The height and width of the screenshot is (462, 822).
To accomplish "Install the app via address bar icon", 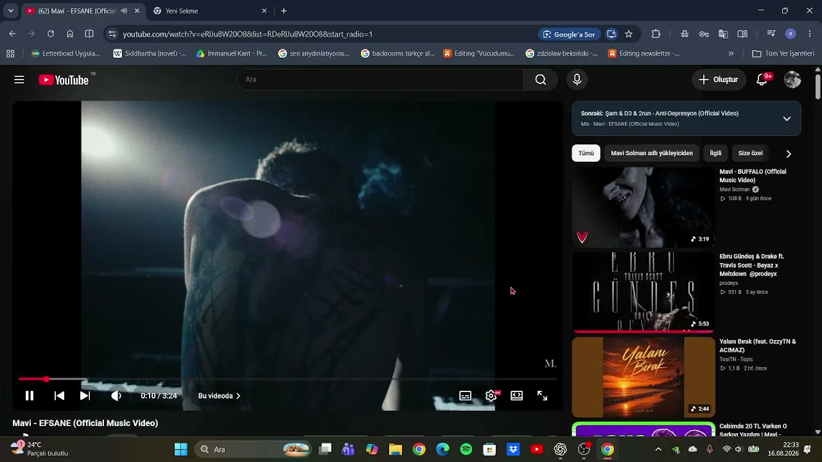I will [611, 34].
